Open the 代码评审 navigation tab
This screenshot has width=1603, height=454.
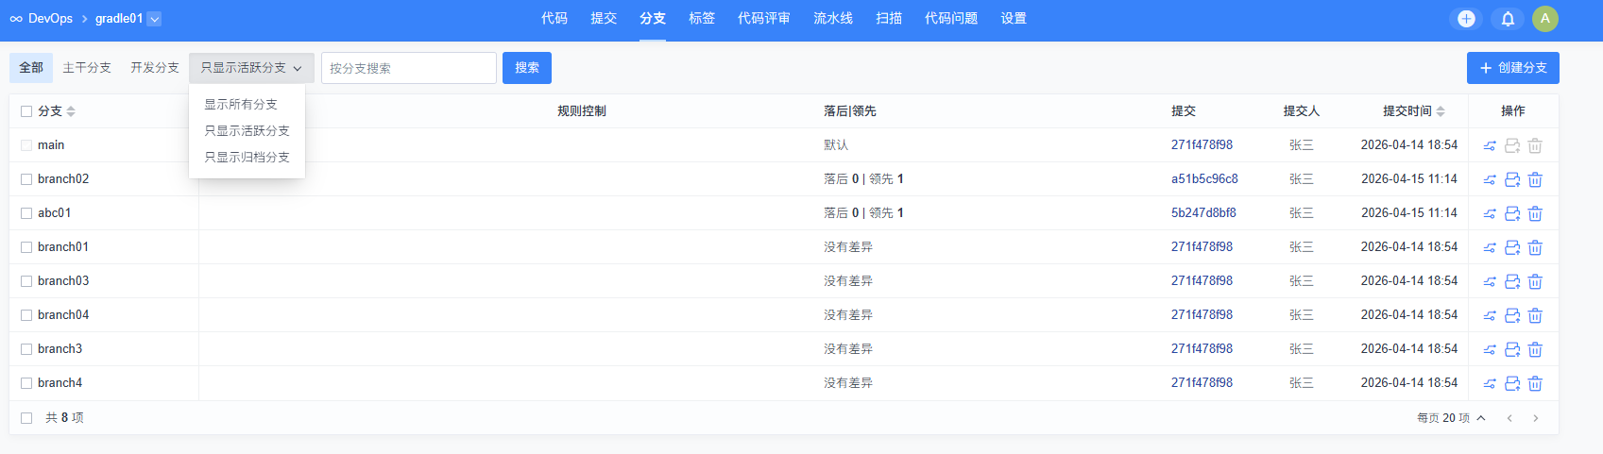(x=763, y=19)
